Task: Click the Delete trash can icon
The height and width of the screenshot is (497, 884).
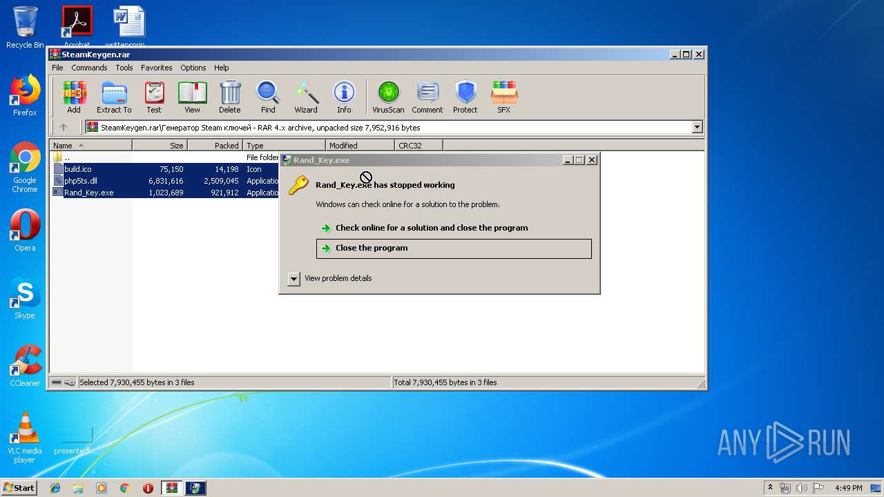Action: (x=230, y=97)
